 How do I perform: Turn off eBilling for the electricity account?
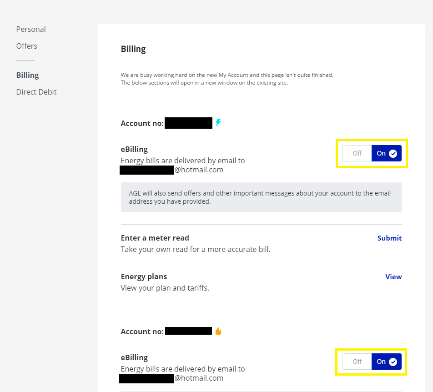click(x=357, y=154)
